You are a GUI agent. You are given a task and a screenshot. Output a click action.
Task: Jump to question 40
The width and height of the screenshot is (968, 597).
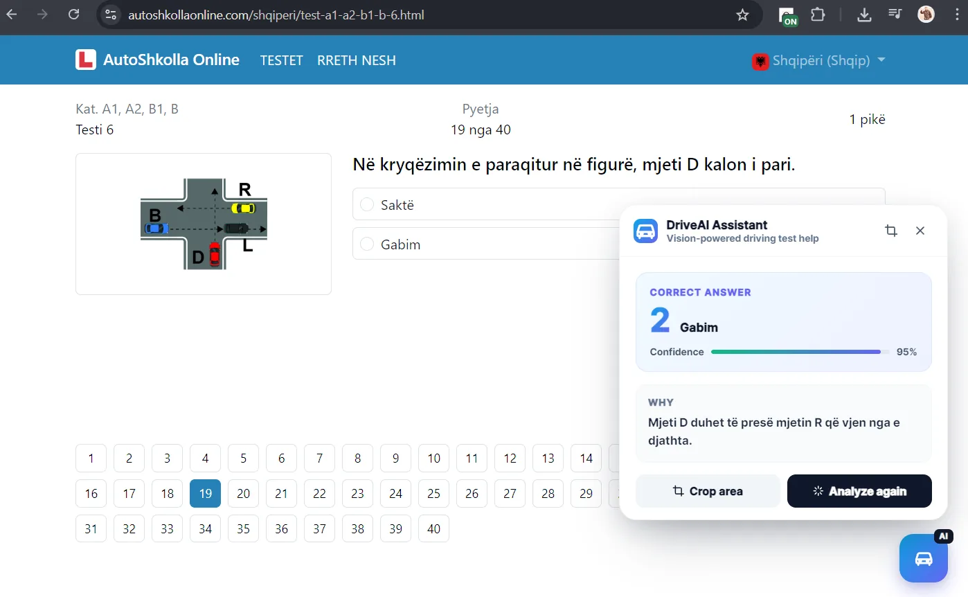433,528
